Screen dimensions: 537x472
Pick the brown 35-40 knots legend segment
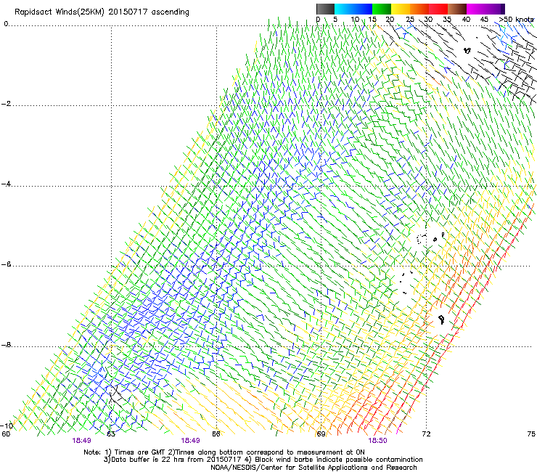pos(457,9)
